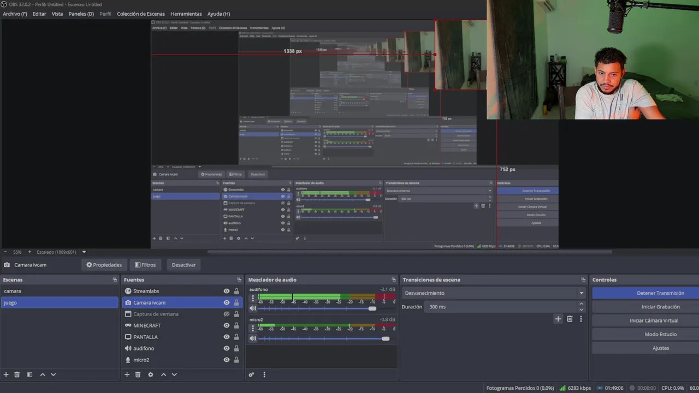Open the Filtros button
699x393 pixels.
146,265
